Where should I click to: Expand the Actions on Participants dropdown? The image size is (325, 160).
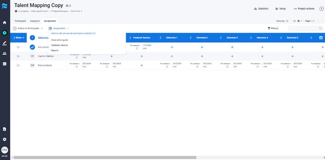(28, 28)
